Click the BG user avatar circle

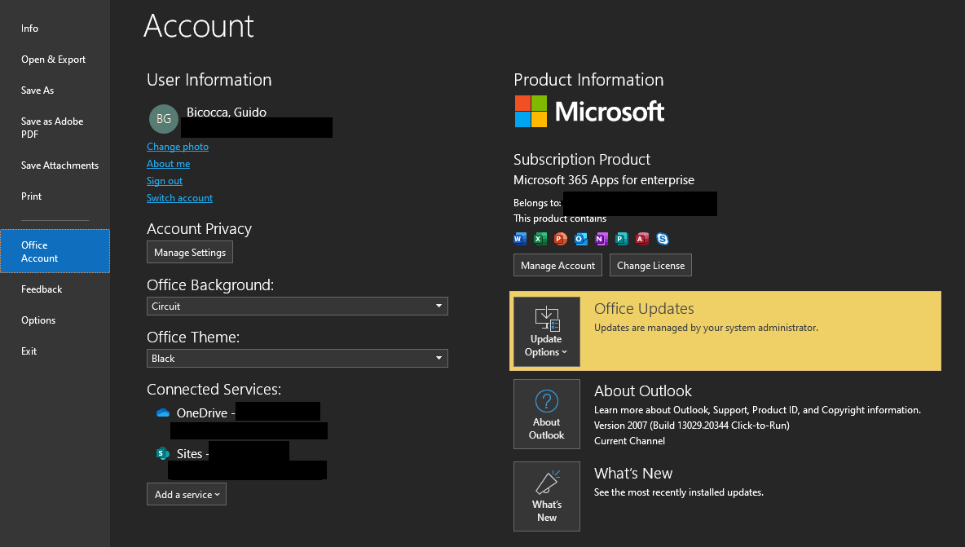[164, 119]
